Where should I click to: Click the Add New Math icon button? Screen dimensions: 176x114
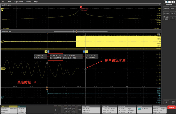click(x=65, y=109)
